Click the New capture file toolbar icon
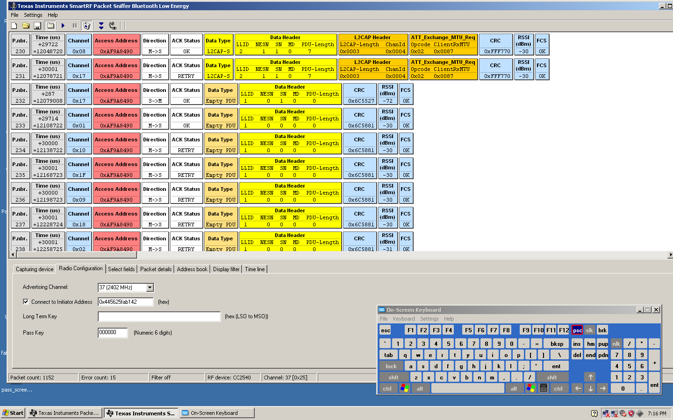The height and width of the screenshot is (420, 673). pos(14,26)
